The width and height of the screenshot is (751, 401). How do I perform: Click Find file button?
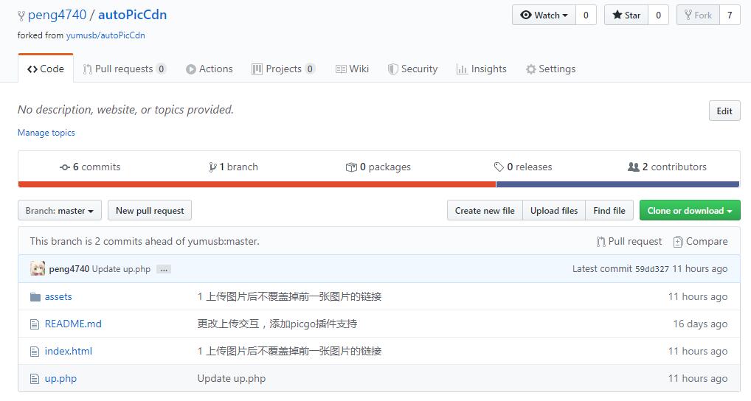click(609, 211)
